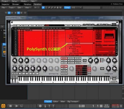This screenshot has height=109, width=124.
Task: Adjust the master VOLUME knob
Action: point(114,69)
